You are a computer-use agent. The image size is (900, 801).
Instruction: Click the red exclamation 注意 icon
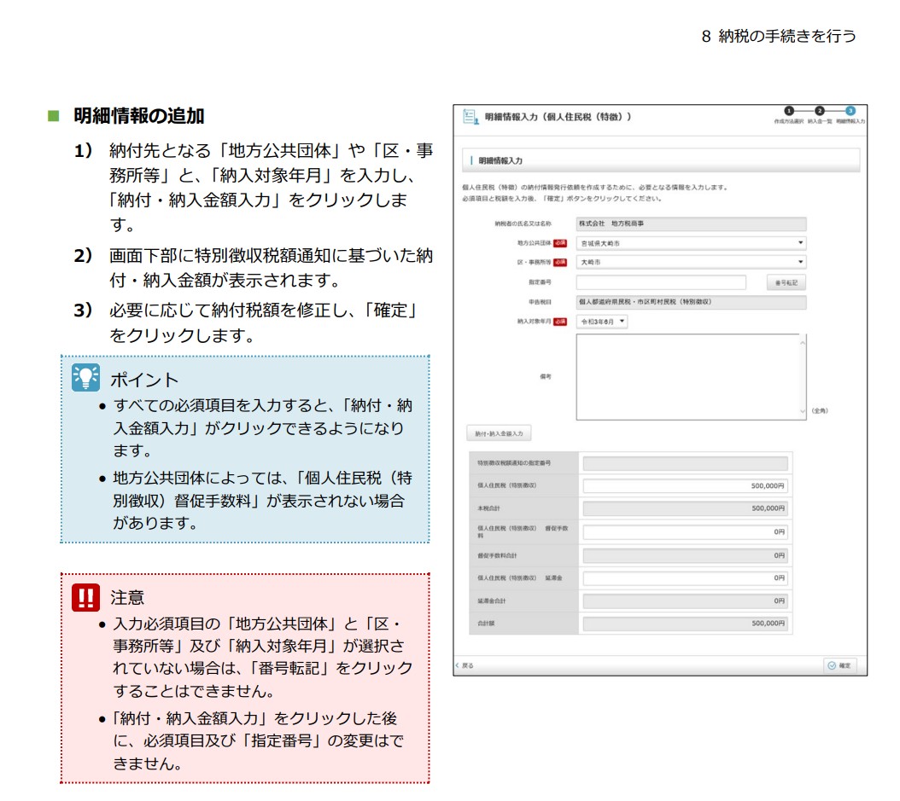coord(85,595)
